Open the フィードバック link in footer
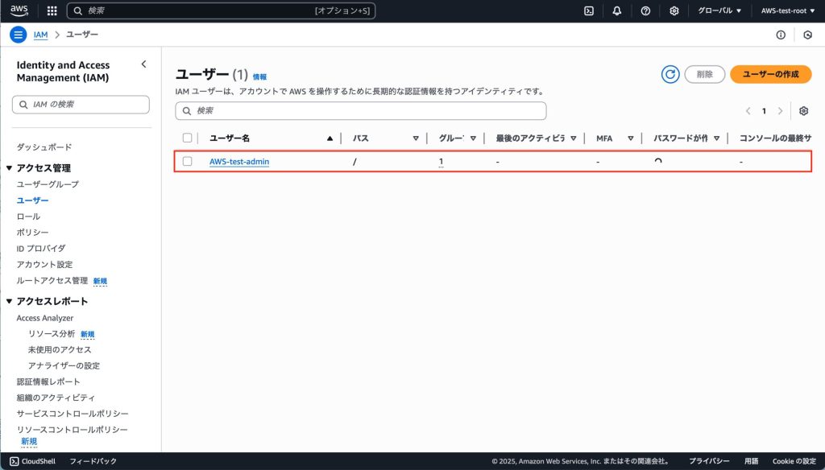Image resolution: width=825 pixels, height=470 pixels. [93, 461]
